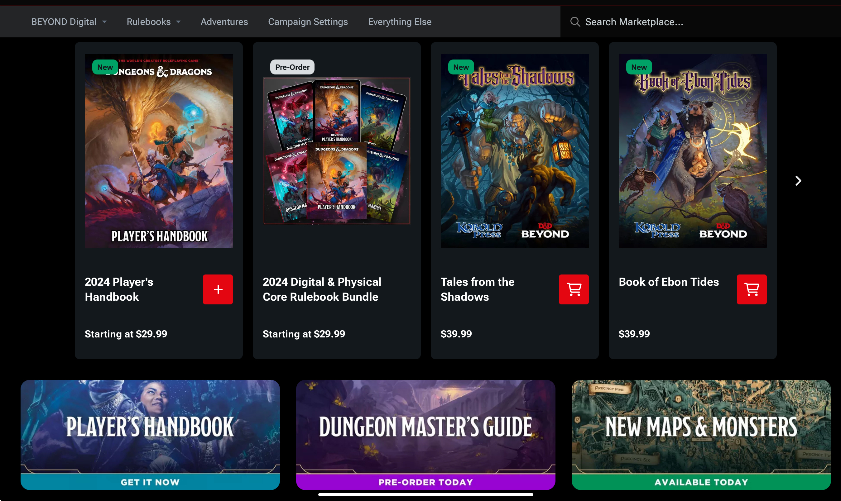
Task: Click Dungeon Master's Guide Pre-Order Today banner
Action: [425, 435]
